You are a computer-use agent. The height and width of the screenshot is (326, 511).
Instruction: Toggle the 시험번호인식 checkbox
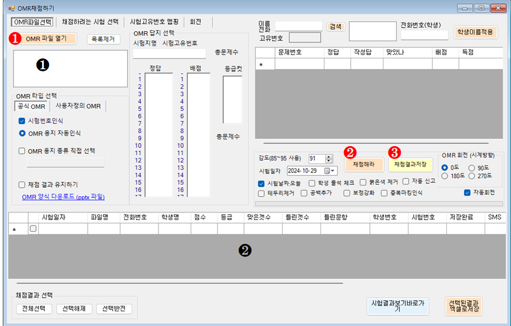(x=22, y=121)
